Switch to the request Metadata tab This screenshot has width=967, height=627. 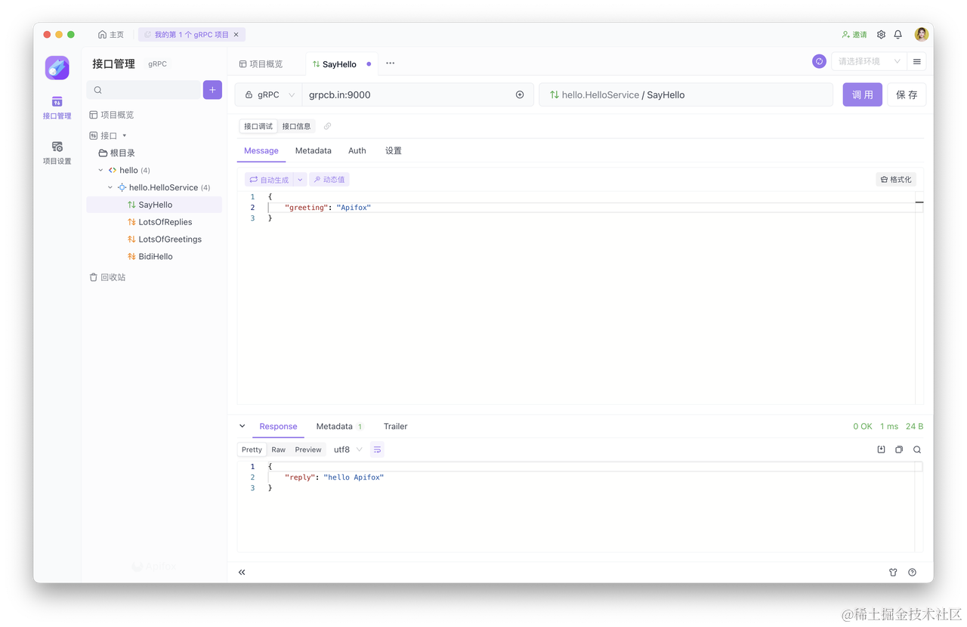point(314,151)
